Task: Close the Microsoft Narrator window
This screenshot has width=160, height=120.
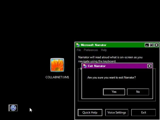Action: [156, 45]
